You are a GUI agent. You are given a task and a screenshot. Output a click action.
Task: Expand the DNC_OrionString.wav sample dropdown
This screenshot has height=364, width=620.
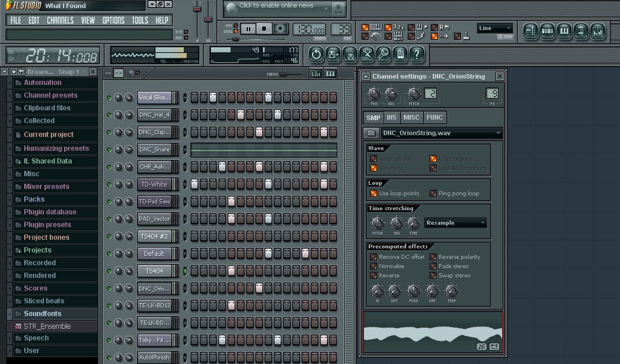click(x=498, y=133)
